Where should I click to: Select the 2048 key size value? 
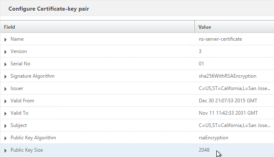coord(204,150)
